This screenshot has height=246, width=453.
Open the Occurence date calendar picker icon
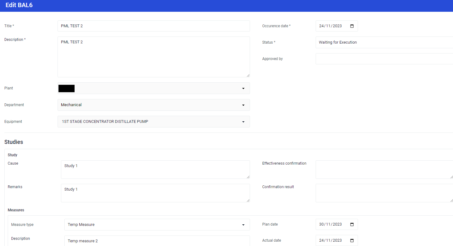click(352, 26)
